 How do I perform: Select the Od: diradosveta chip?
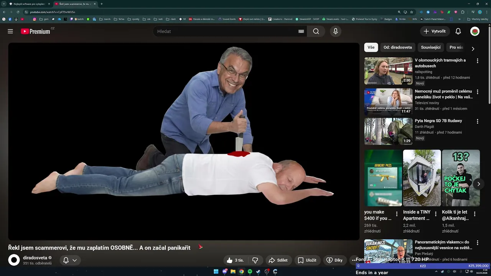coord(398,48)
